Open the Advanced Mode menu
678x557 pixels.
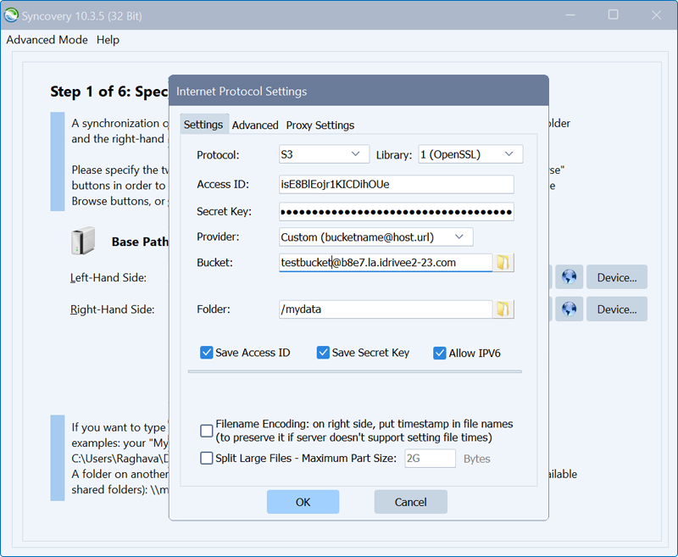point(47,40)
